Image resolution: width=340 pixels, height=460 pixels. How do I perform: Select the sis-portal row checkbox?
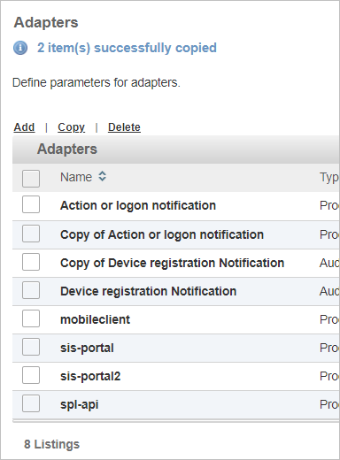tap(31, 347)
